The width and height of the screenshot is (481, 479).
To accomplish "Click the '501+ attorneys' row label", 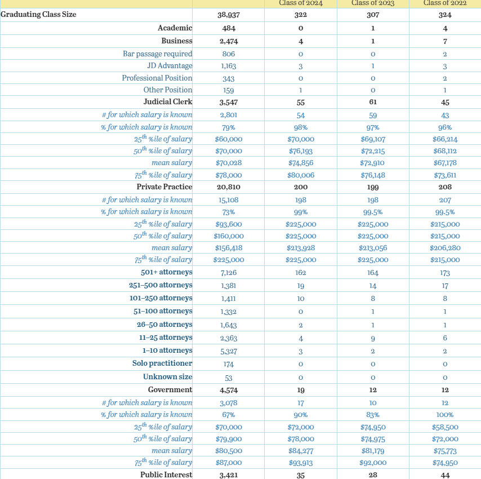I will coord(167,272).
